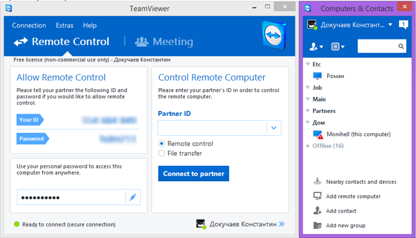Image resolution: width=416 pixels, height=238 pixels.
Task: Close the Computers & Contacts window
Action: 405,7
